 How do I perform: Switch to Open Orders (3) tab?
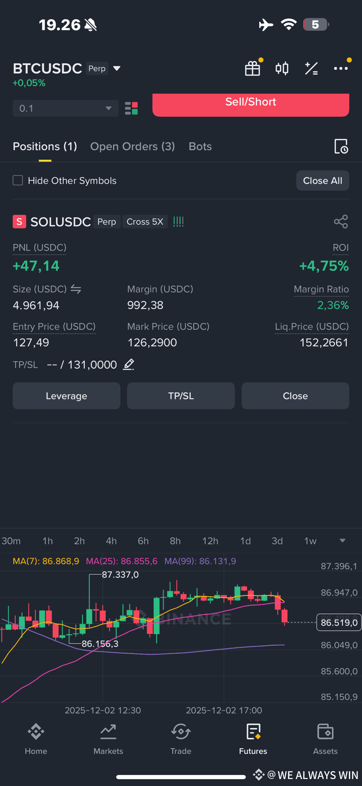click(x=132, y=146)
